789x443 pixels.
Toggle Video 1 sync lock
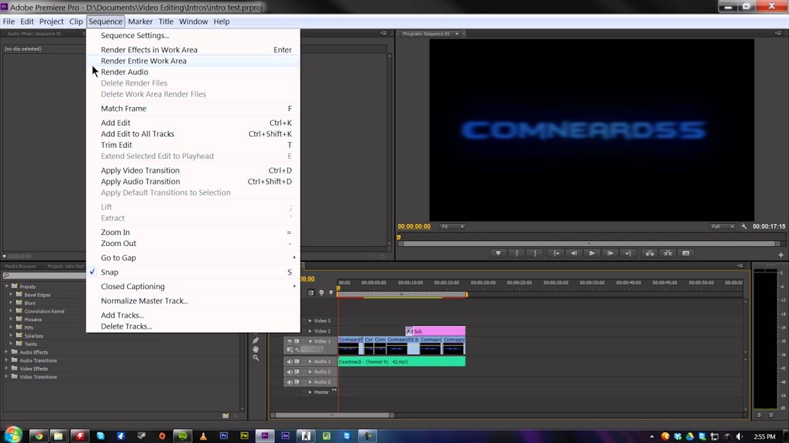click(x=296, y=341)
